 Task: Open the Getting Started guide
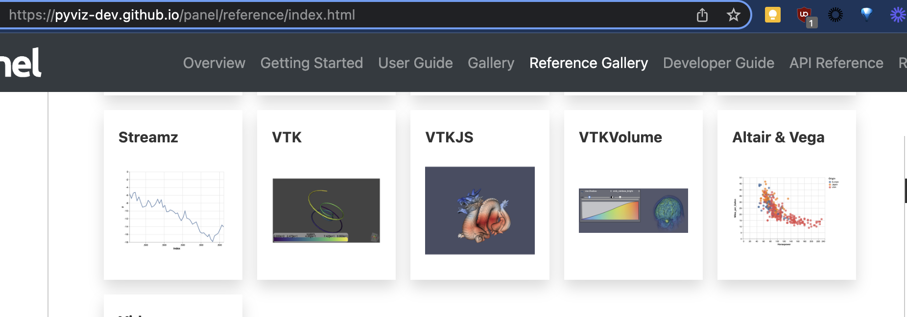pyautogui.click(x=311, y=63)
